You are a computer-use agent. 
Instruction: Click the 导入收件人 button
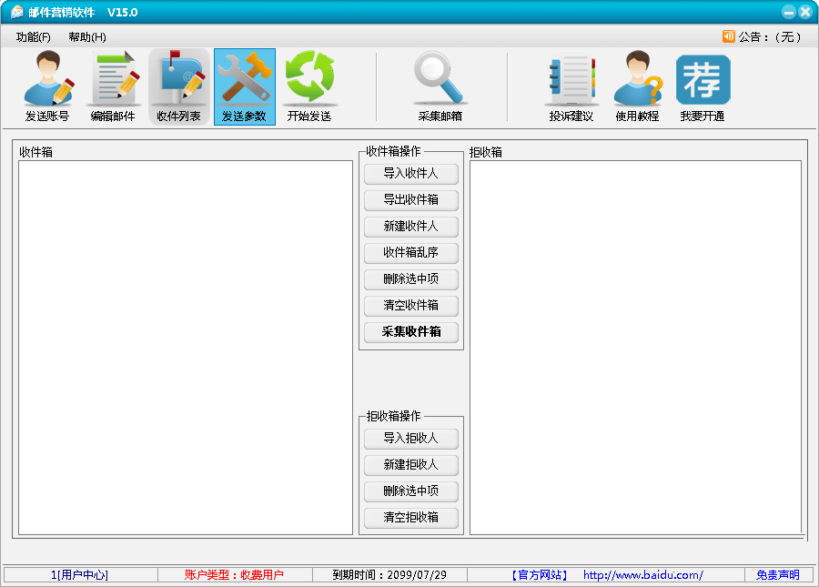click(x=411, y=174)
